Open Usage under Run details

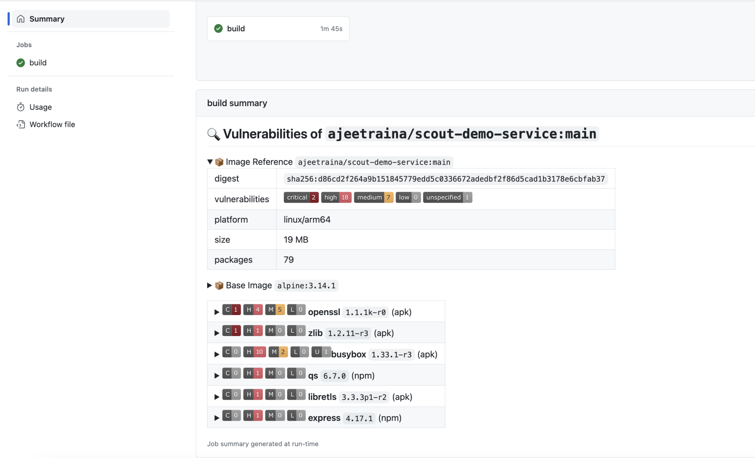[x=40, y=107]
